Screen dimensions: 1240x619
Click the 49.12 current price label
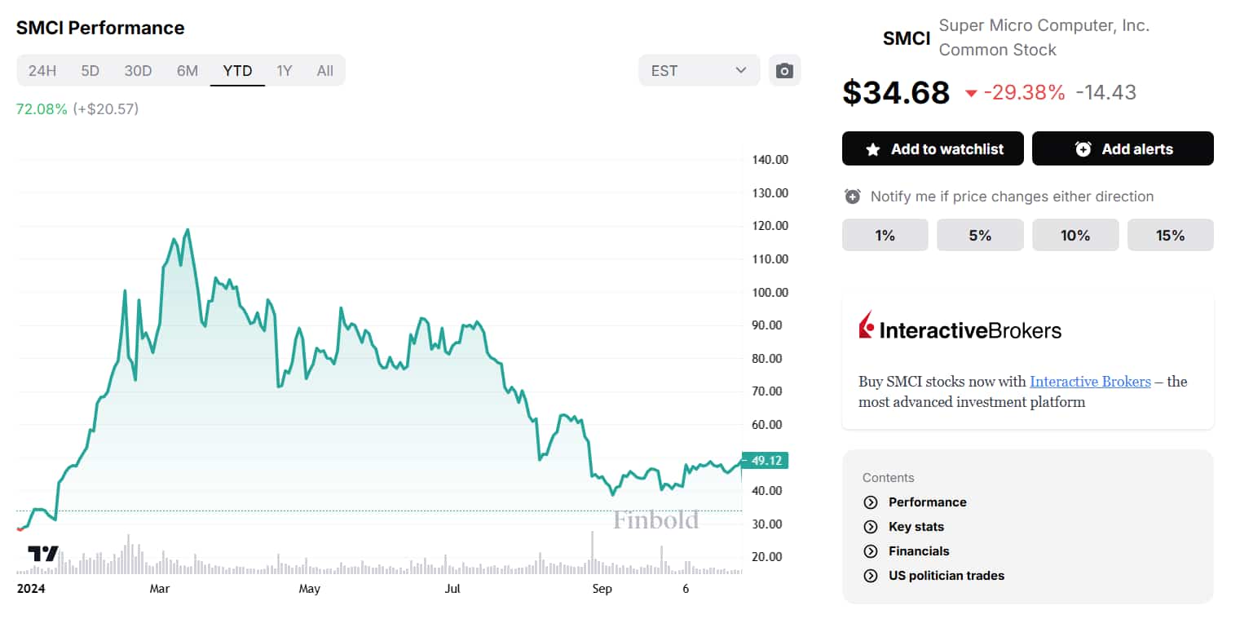pyautogui.click(x=765, y=461)
